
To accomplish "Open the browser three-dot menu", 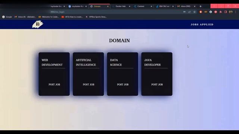I will pyautogui.click(x=236, y=12).
